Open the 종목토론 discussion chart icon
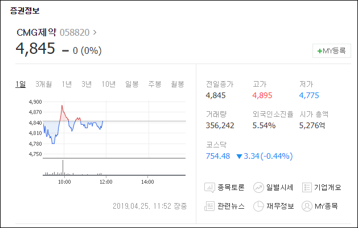Image resolution: width=358 pixels, height=228 pixels. [x=209, y=188]
